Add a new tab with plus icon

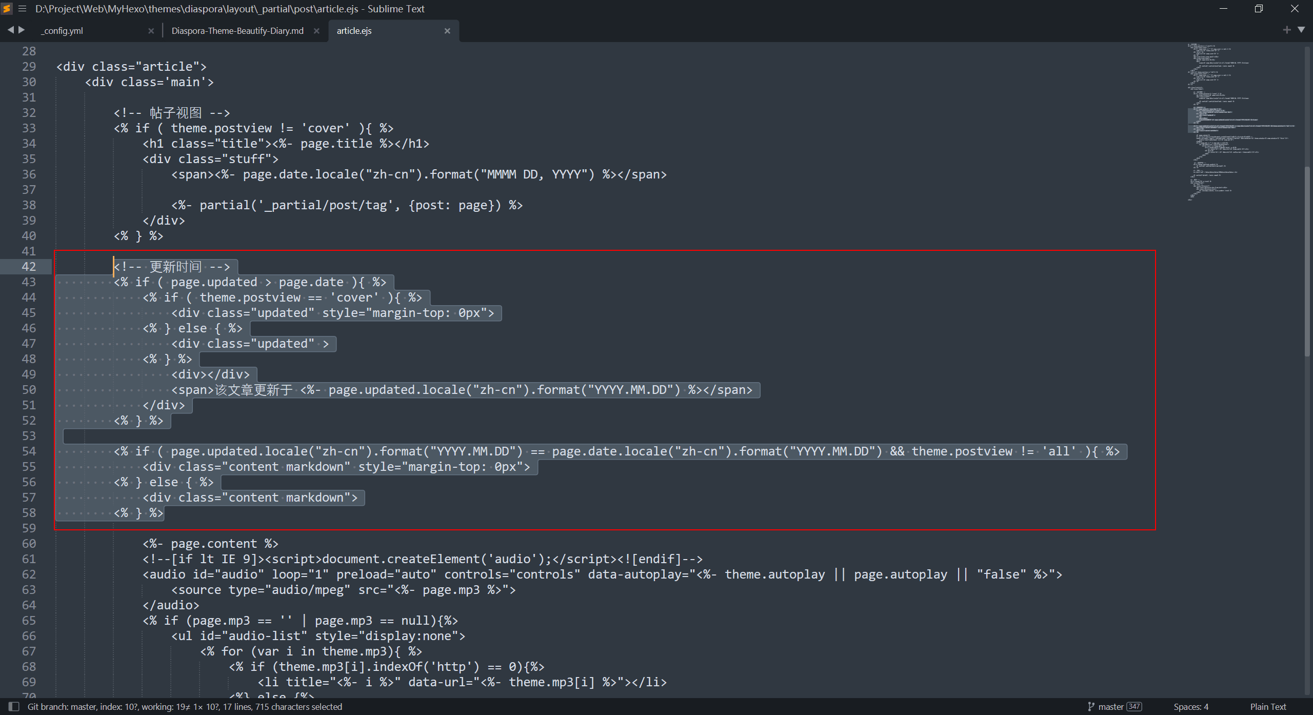(x=1287, y=30)
